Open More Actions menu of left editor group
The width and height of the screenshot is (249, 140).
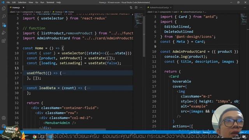(x=141, y=7)
